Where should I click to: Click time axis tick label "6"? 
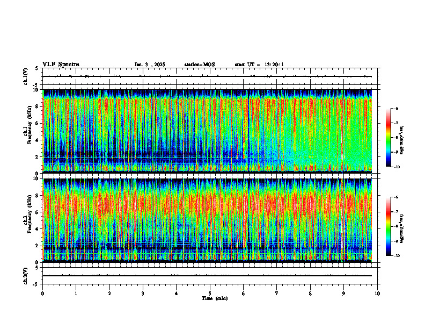244,294
